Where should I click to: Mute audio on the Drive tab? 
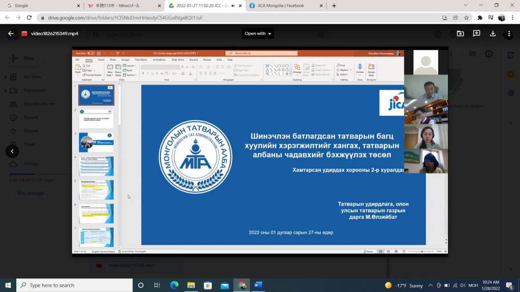233,6
